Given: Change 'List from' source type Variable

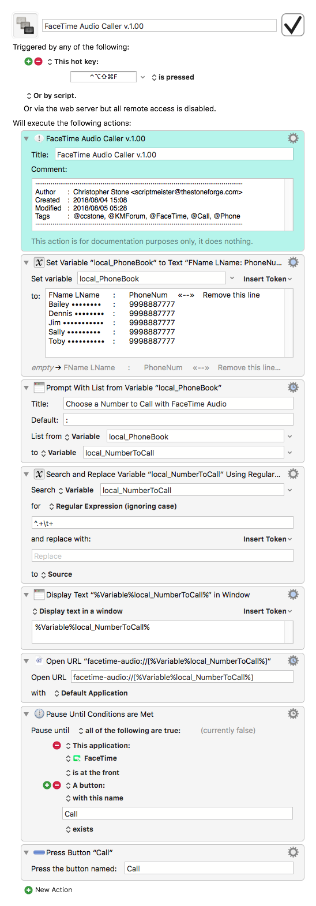Looking at the screenshot, I should [x=82, y=437].
